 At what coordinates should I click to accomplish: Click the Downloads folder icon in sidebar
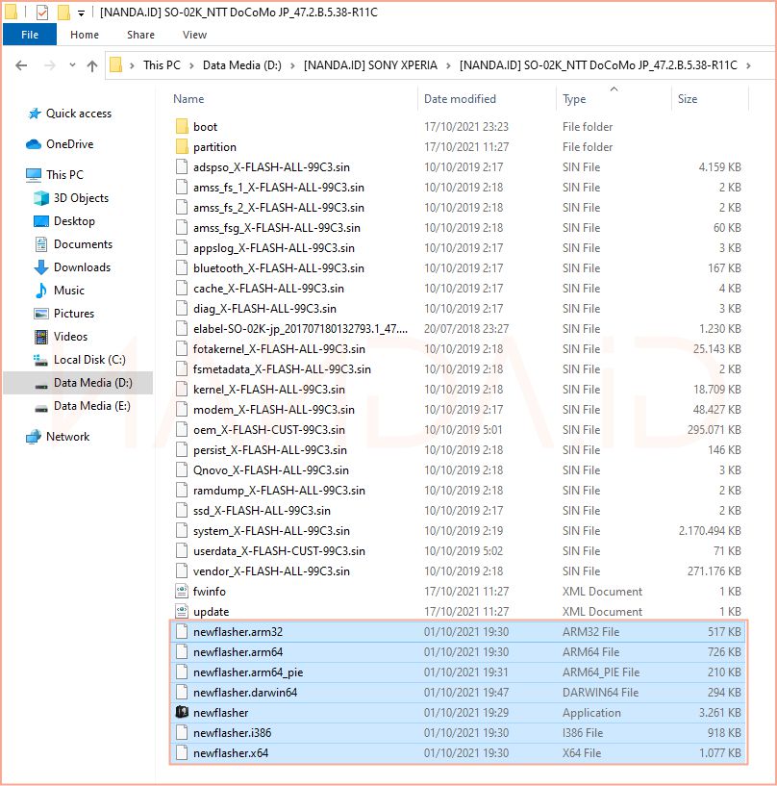41,267
